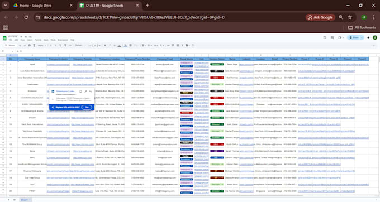This screenshot has height=202, width=380.
Task: Open the Gemini sparkle icon
Action: coord(368,37)
